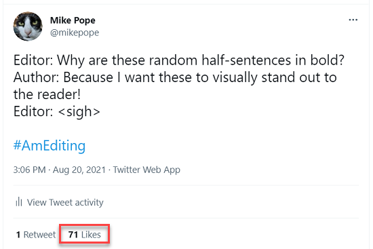Select the 71 like count number

(73, 235)
